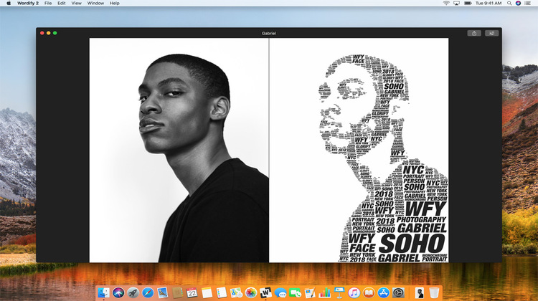Image resolution: width=538 pixels, height=301 pixels.
Task: Click the settings button beside the share button
Action: [x=491, y=33]
